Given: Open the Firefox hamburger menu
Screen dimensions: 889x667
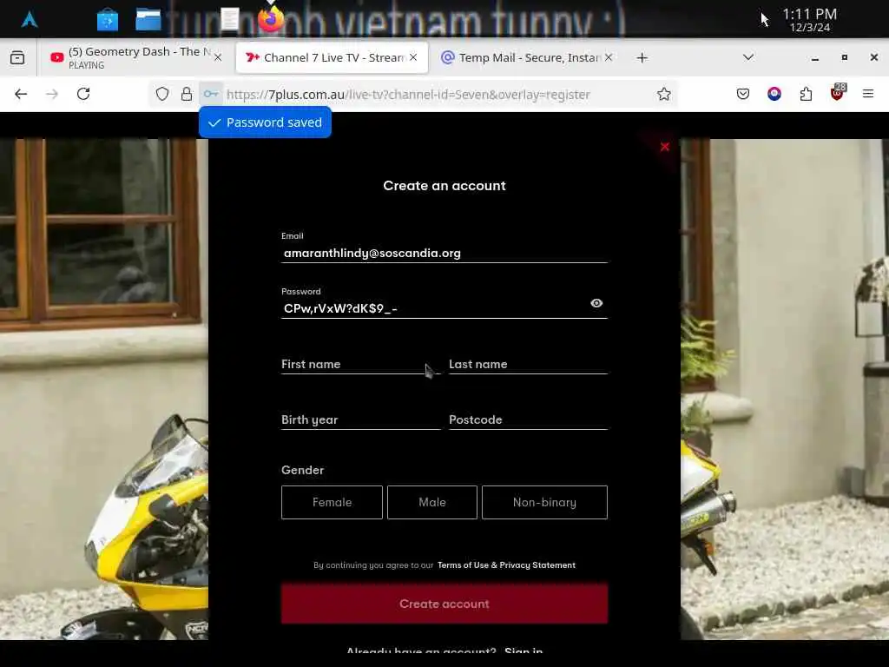Looking at the screenshot, I should click(x=868, y=94).
